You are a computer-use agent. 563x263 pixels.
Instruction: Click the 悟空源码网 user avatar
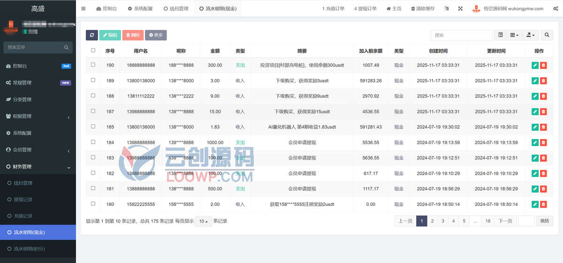[x=476, y=8]
